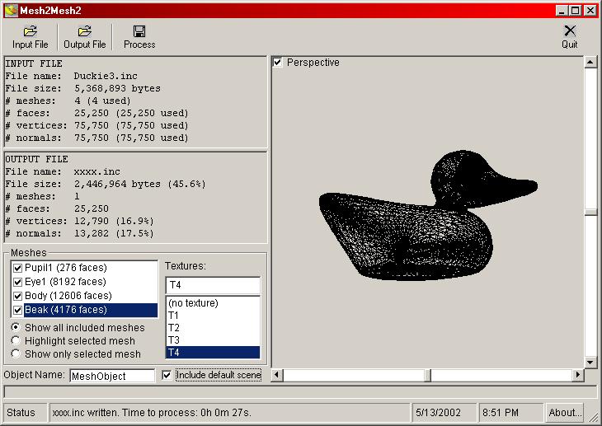This screenshot has width=602, height=426.
Task: Click the horizontal scrollbar left arrow
Action: (x=278, y=376)
